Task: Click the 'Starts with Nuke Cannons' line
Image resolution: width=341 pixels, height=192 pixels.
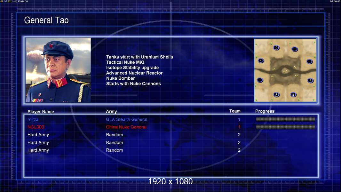Action: pos(133,84)
